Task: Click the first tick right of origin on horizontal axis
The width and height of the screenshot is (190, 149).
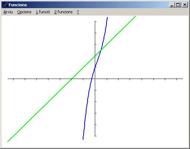Action: [107, 79]
